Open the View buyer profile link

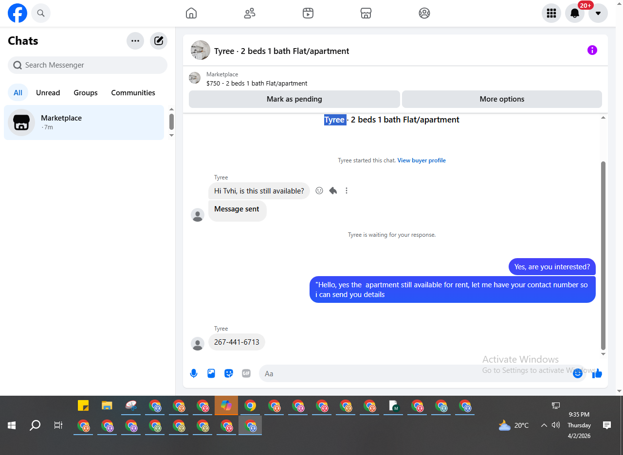click(421, 160)
